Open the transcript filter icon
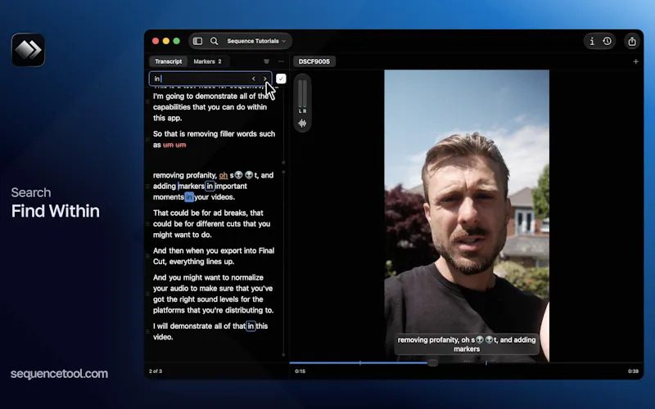This screenshot has width=655, height=409. 266,61
